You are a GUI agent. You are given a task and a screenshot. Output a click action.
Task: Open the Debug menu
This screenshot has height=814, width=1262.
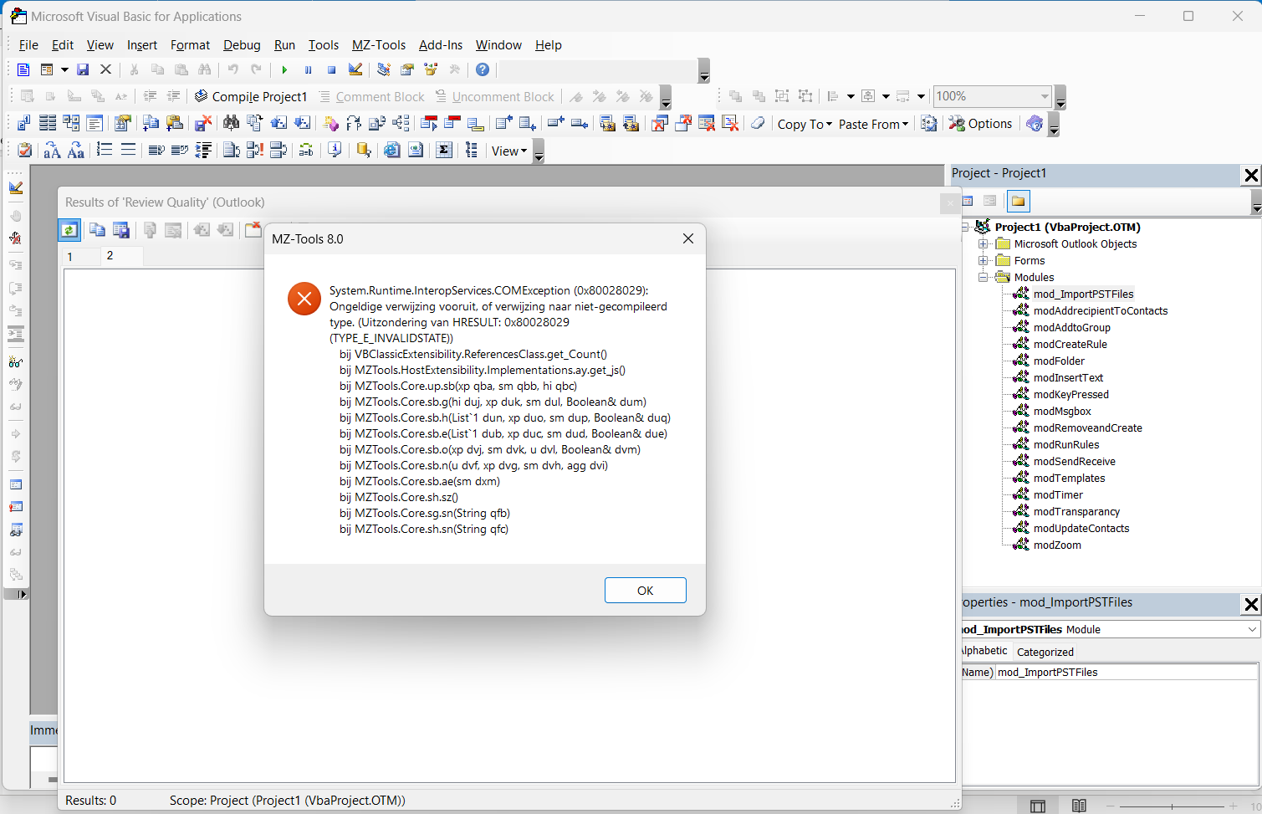click(x=242, y=45)
